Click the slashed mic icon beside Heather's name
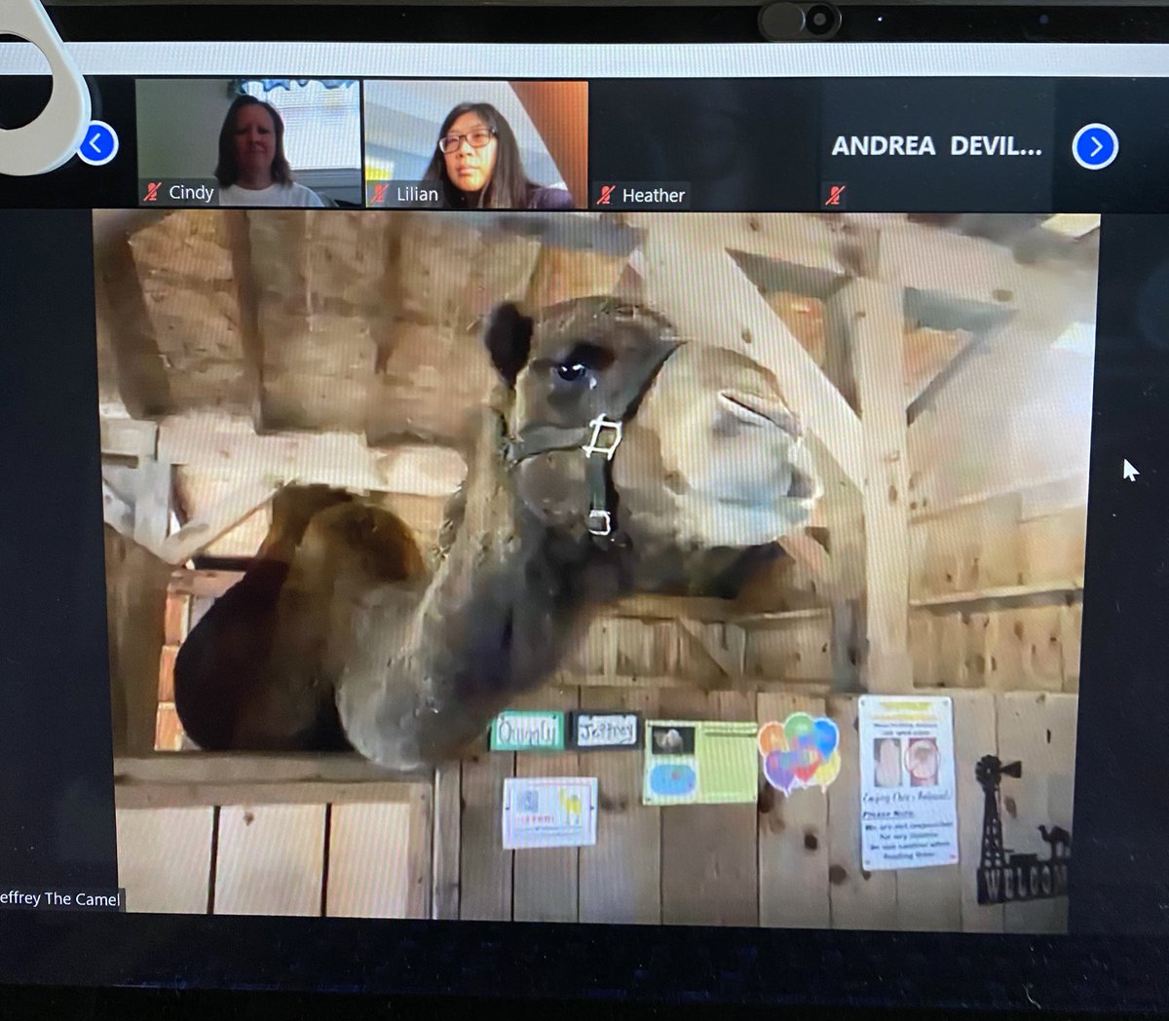 (x=607, y=195)
